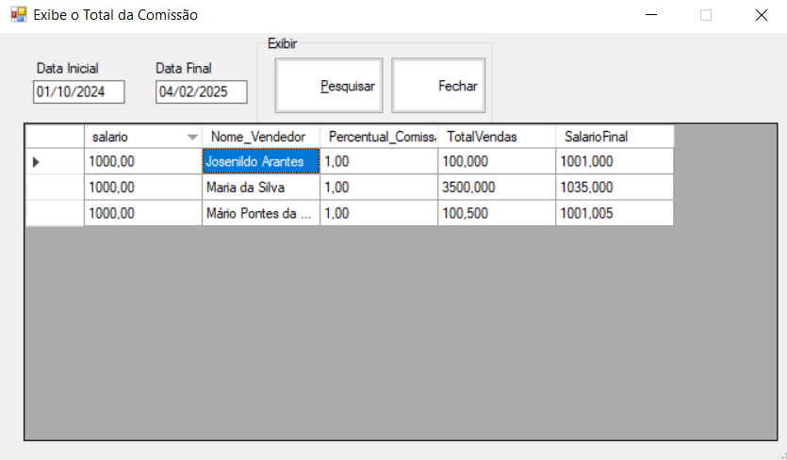Click the Data Final date field
The image size is (787, 460).
point(201,91)
